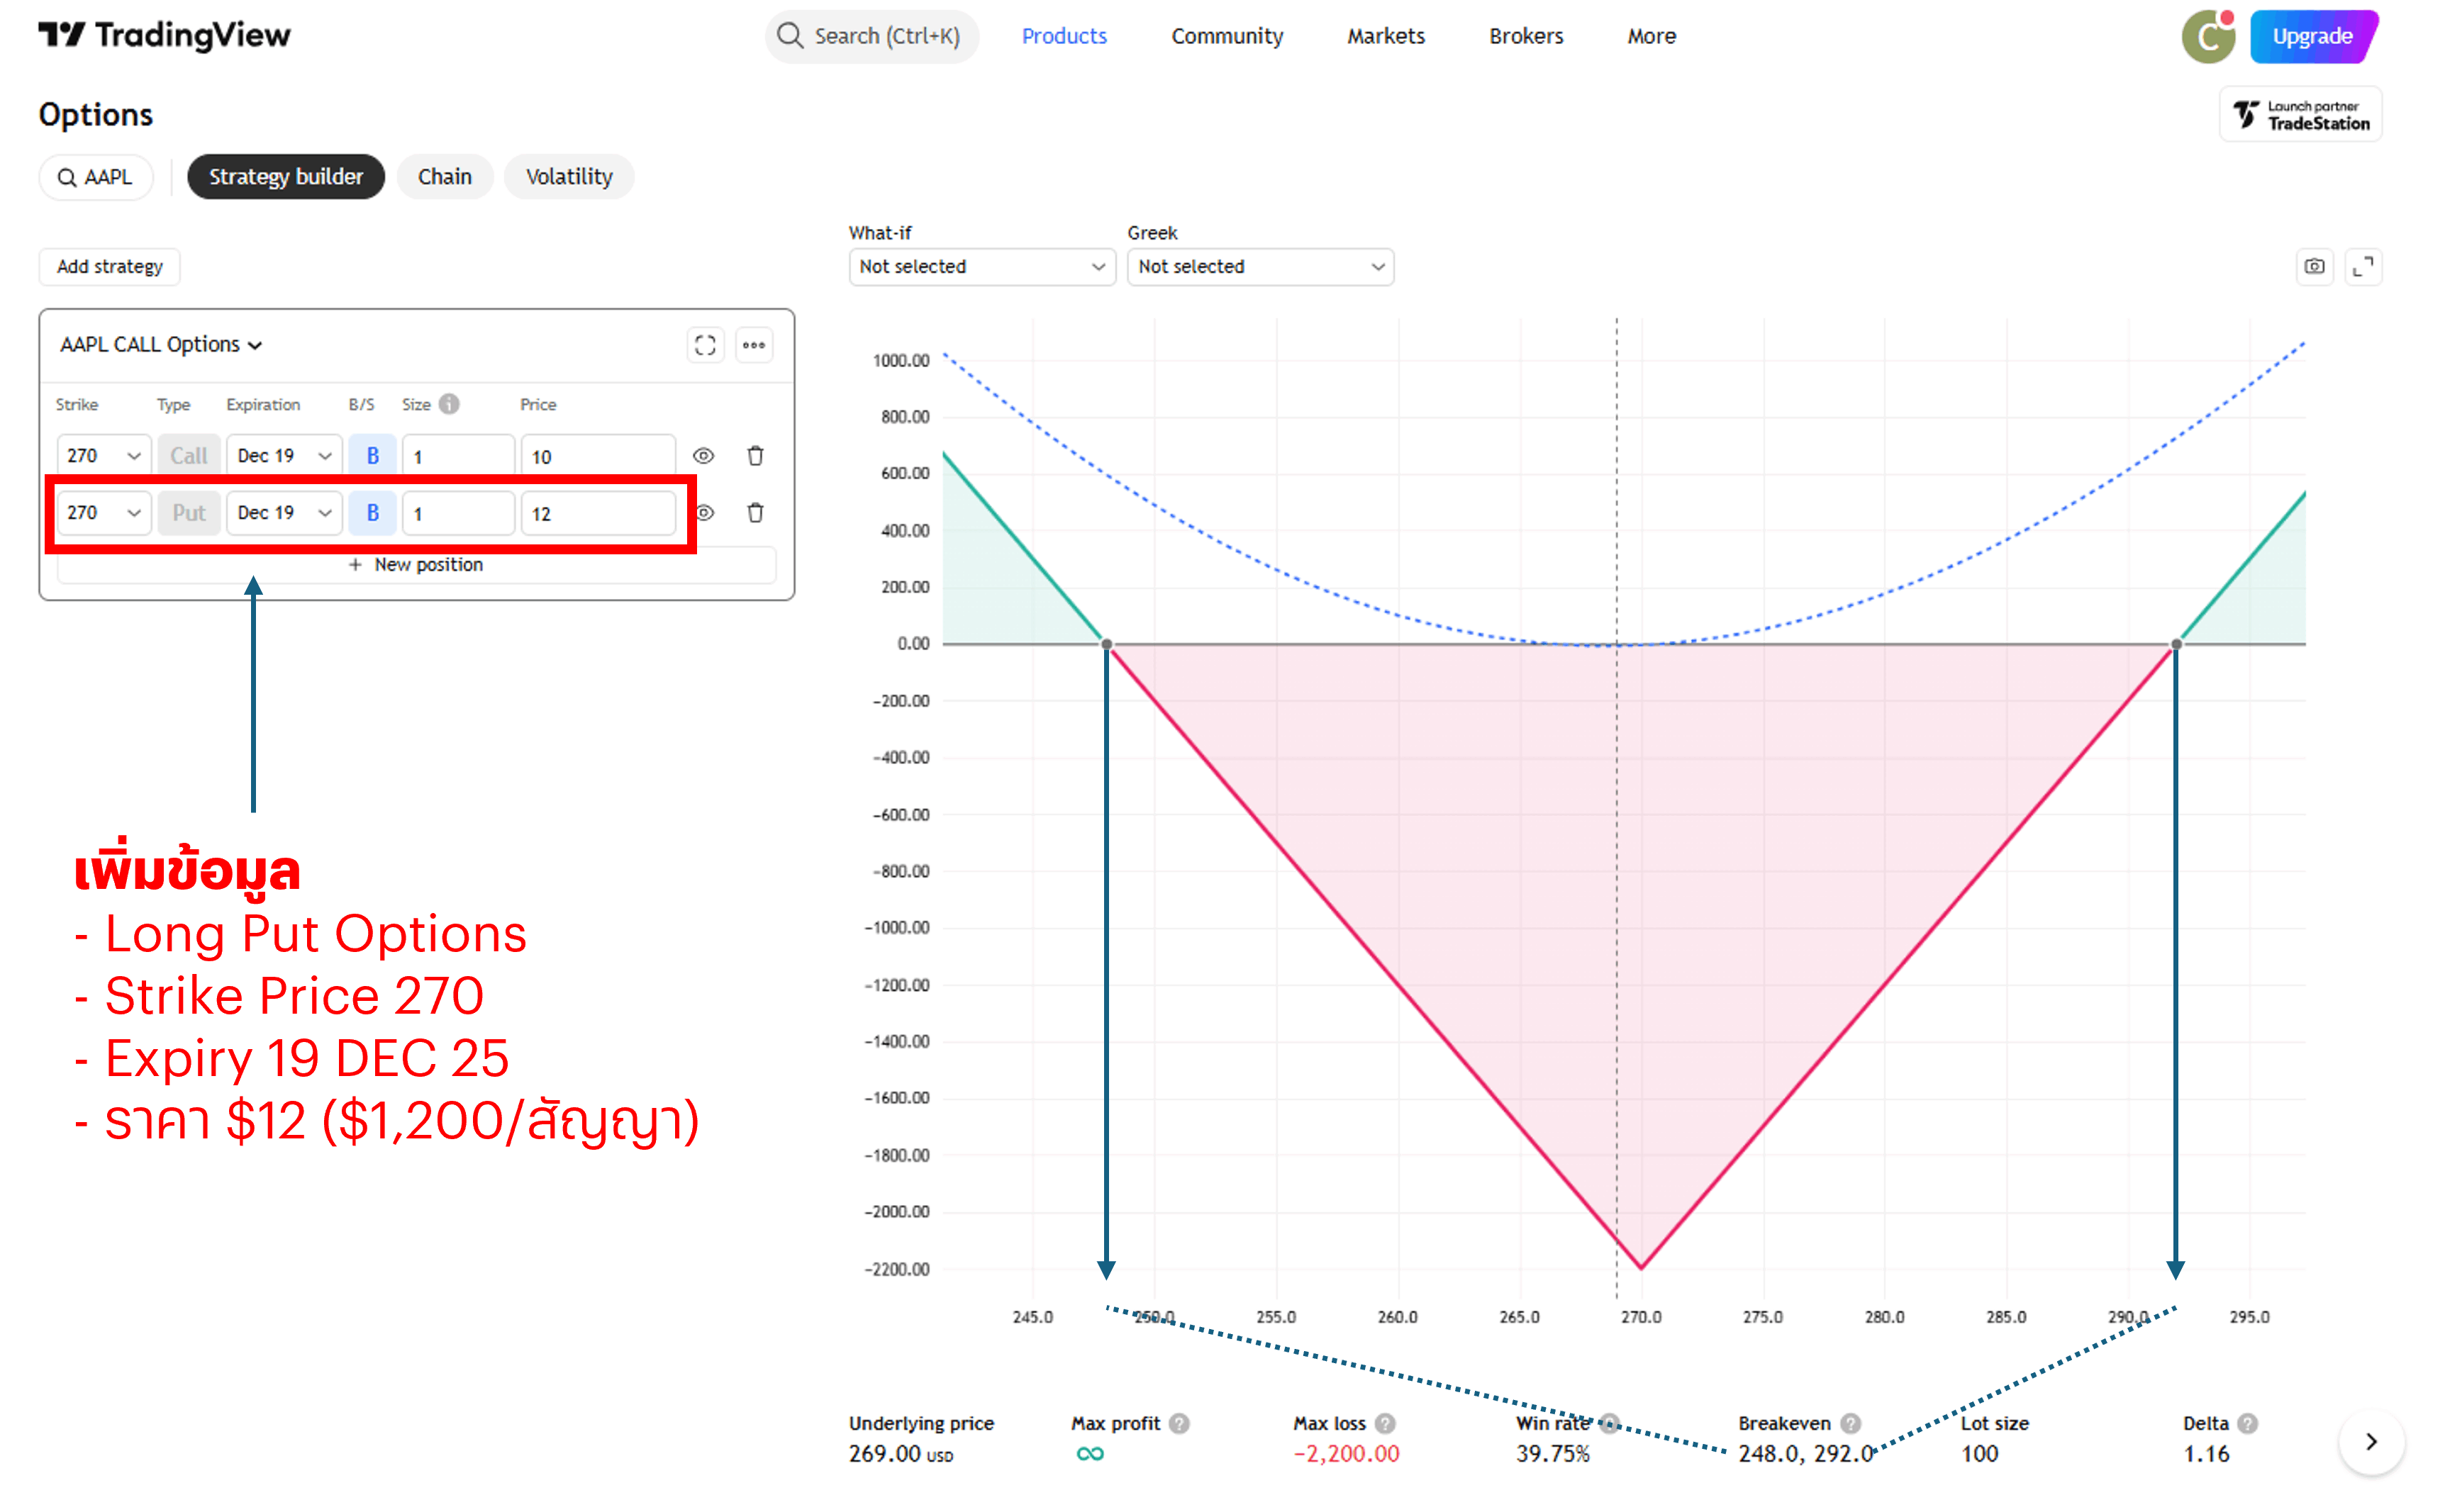Screen dimensions: 2445x1512
Task: Click the Size info icon
Action: coord(449,404)
